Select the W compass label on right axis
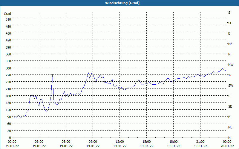 (230, 75)
